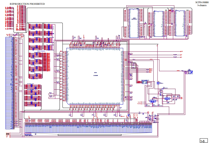
Task: Select the first resistor array left of chip
Action: (35, 27)
